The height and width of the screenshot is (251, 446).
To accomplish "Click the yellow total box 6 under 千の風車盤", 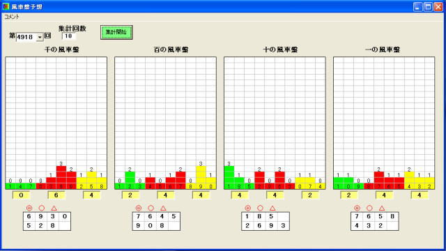I will coord(56,195).
